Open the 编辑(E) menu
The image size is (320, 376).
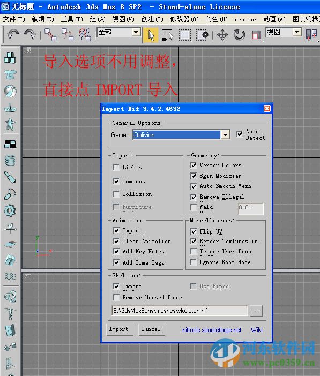43,19
